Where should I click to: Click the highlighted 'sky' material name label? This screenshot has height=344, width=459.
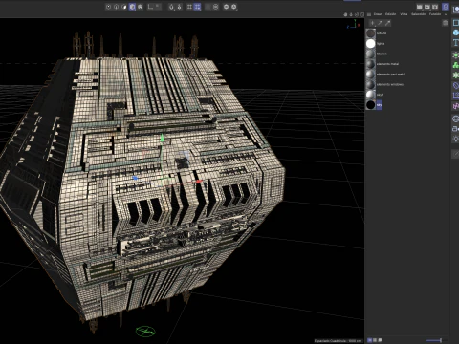(x=379, y=105)
